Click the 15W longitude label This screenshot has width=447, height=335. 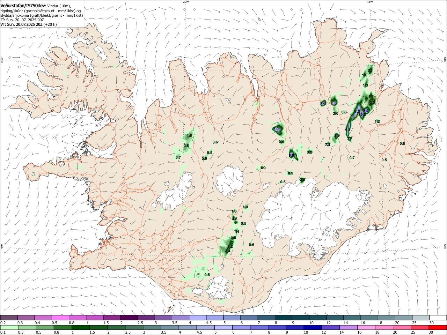(370, 2)
